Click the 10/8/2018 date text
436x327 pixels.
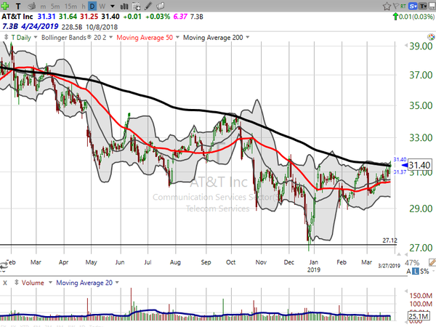(102, 27)
